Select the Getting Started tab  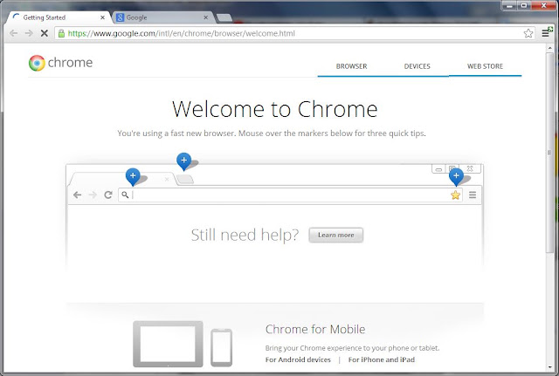click(x=59, y=17)
